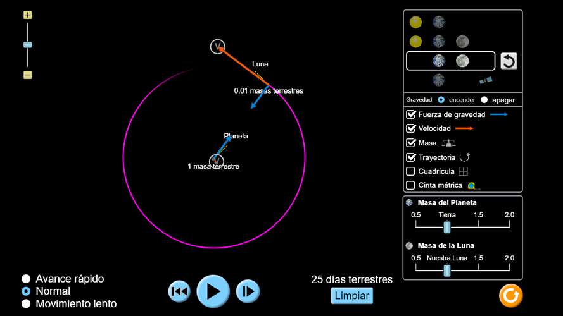Image resolution: width=563 pixels, height=316 pixels.
Task: Select the Sun and Earth scene
Action: point(427,23)
